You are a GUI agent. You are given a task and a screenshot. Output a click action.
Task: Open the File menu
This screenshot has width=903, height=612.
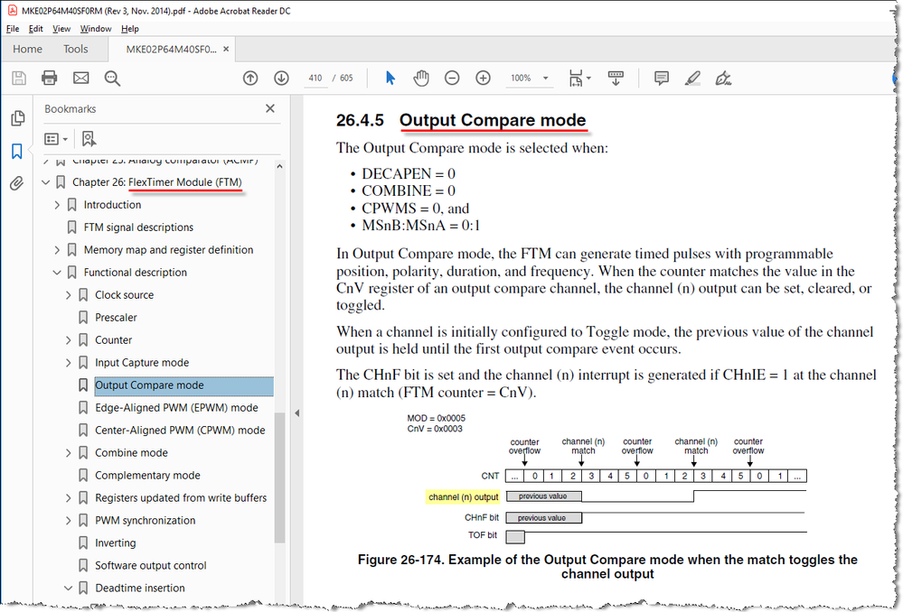coord(13,29)
